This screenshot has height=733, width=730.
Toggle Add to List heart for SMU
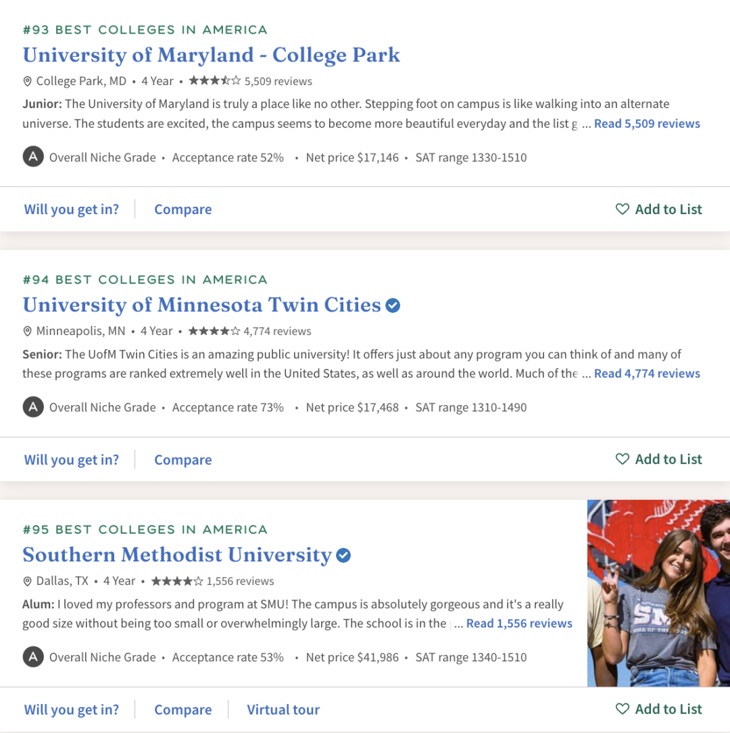click(x=623, y=709)
